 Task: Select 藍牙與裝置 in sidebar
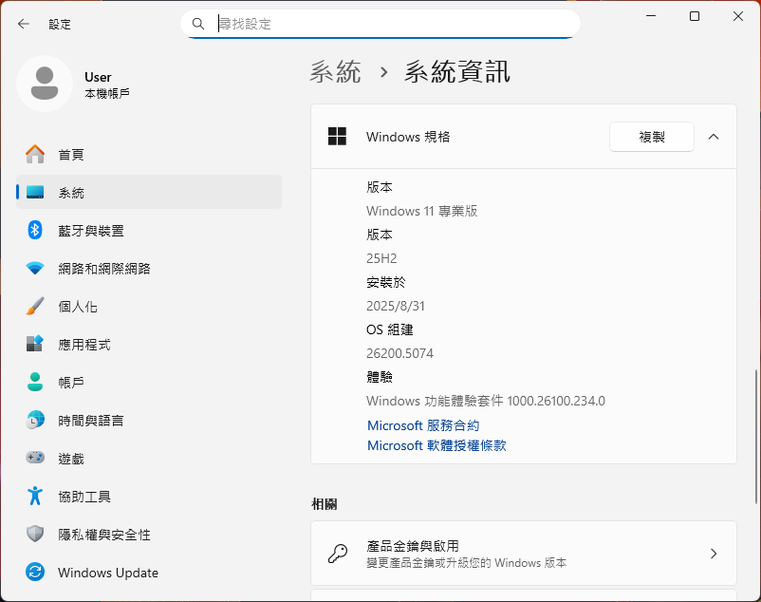pyautogui.click(x=149, y=230)
